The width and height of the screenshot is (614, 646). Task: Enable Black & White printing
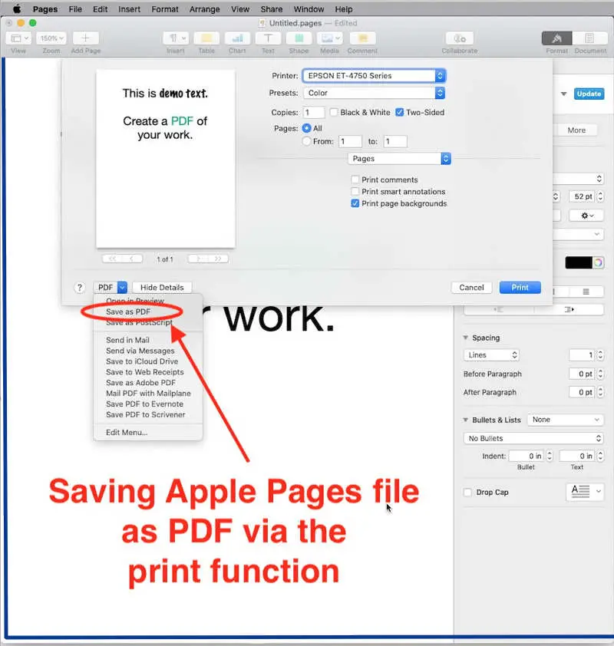tap(334, 112)
